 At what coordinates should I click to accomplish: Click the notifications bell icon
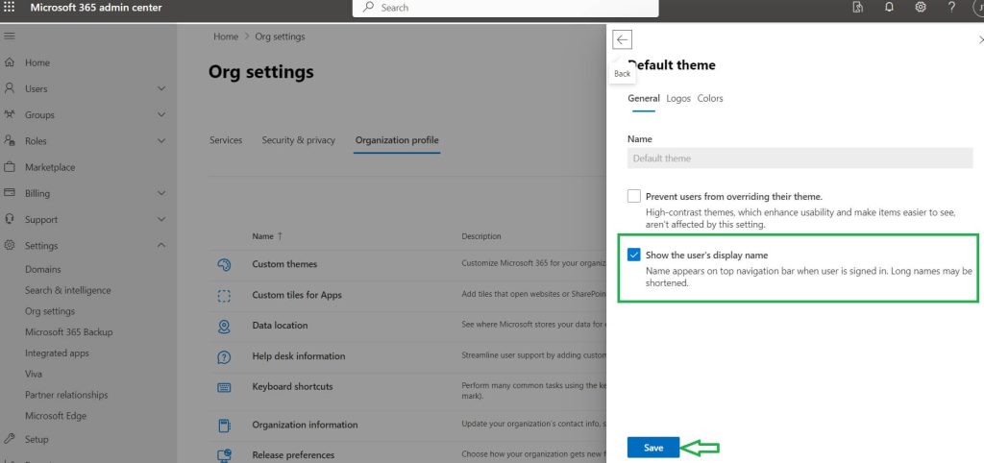pos(889,8)
